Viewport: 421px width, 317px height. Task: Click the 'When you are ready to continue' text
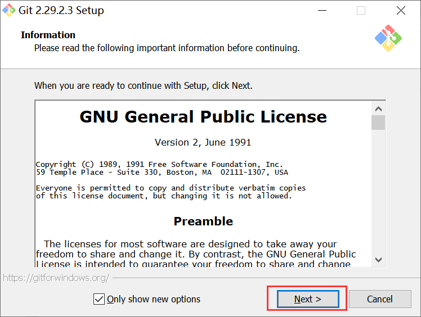pyautogui.click(x=144, y=85)
